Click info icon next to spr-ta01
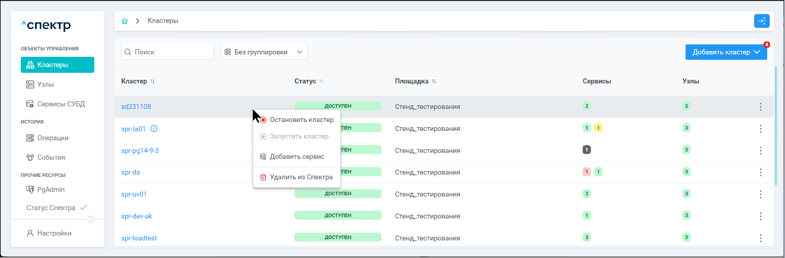The width and height of the screenshot is (785, 258). tap(154, 129)
